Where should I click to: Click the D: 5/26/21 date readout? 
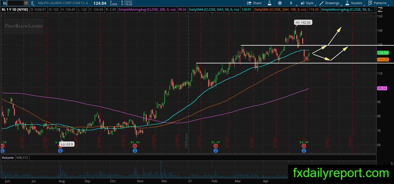[39, 9]
